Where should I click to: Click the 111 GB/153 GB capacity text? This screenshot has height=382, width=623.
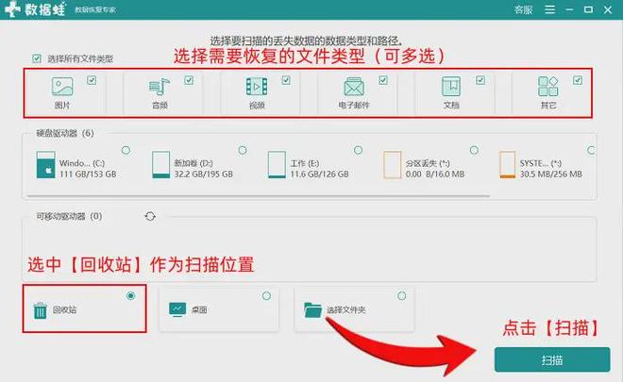pos(88,174)
